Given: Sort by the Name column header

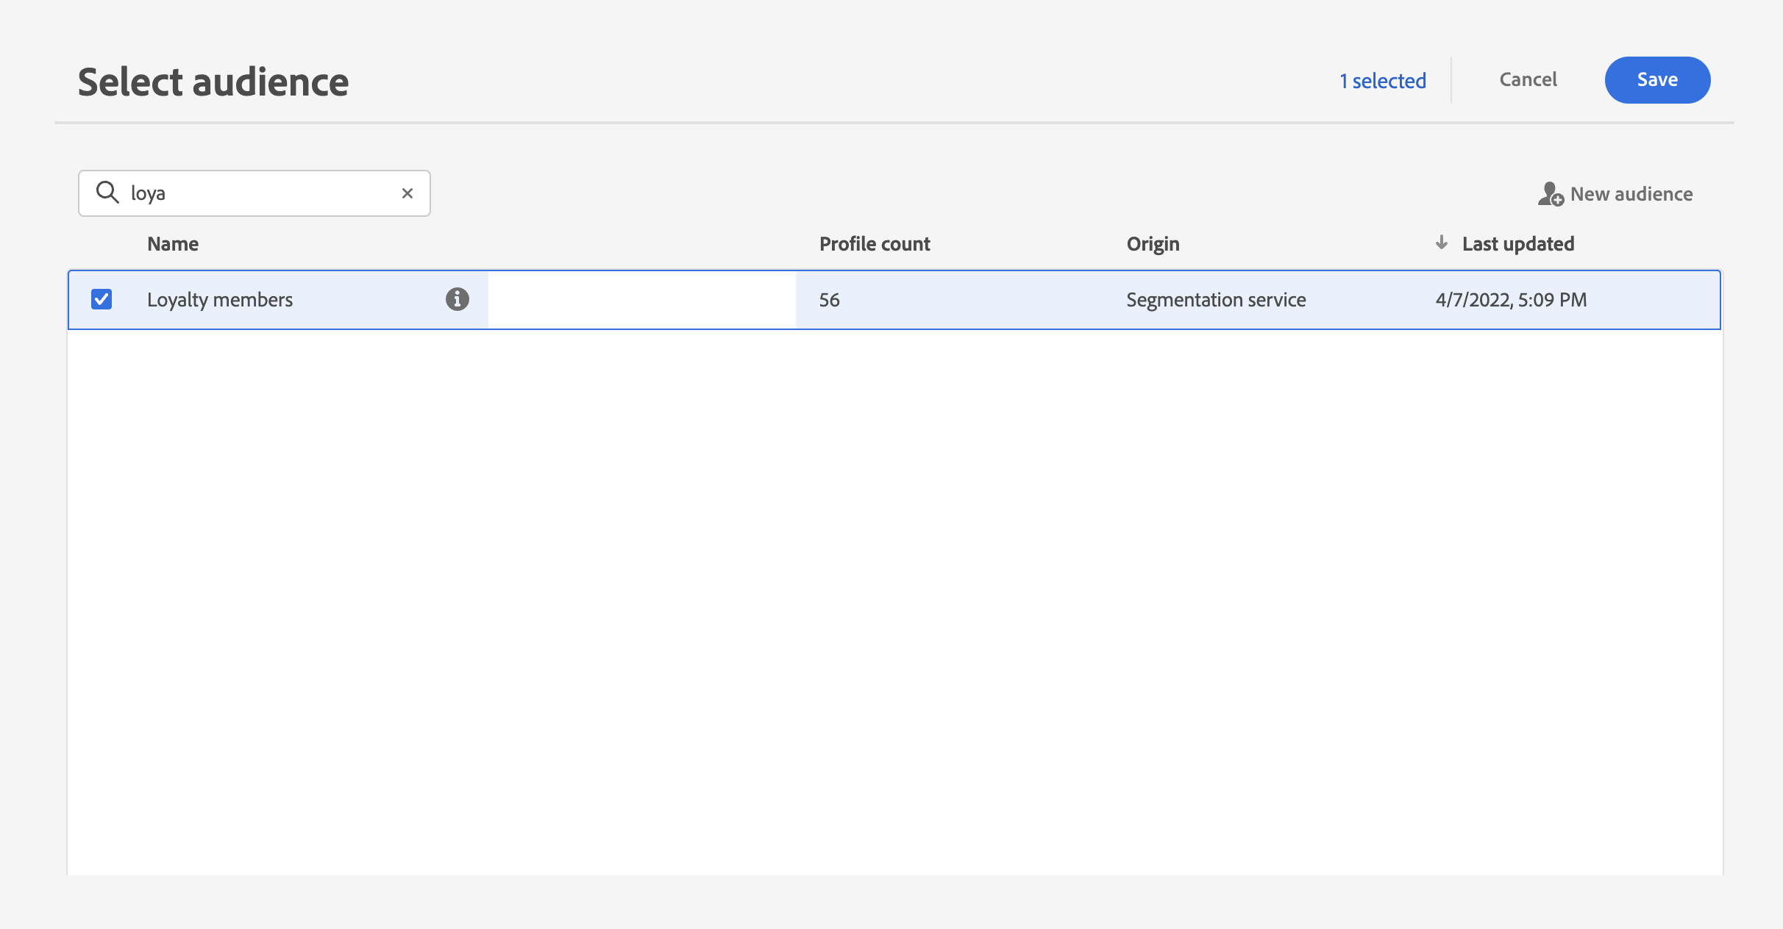Looking at the screenshot, I should pyautogui.click(x=173, y=244).
